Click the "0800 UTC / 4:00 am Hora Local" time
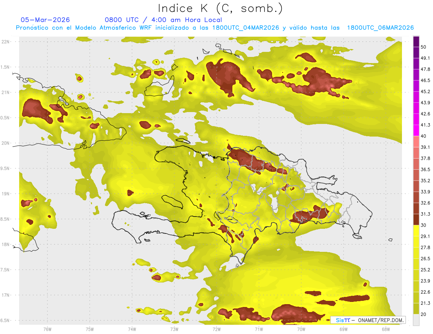 point(163,20)
